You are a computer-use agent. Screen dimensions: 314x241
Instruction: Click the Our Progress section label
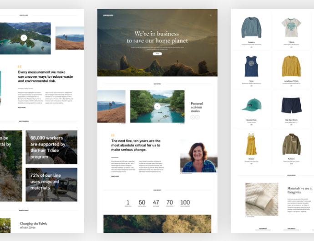[24, 121]
